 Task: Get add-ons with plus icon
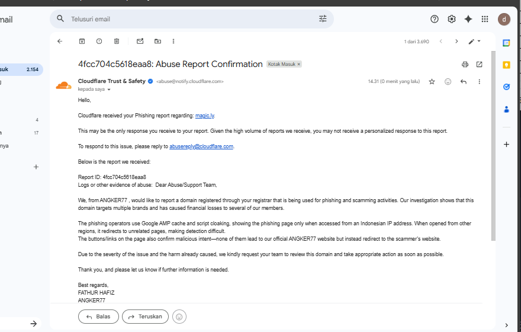(506, 145)
